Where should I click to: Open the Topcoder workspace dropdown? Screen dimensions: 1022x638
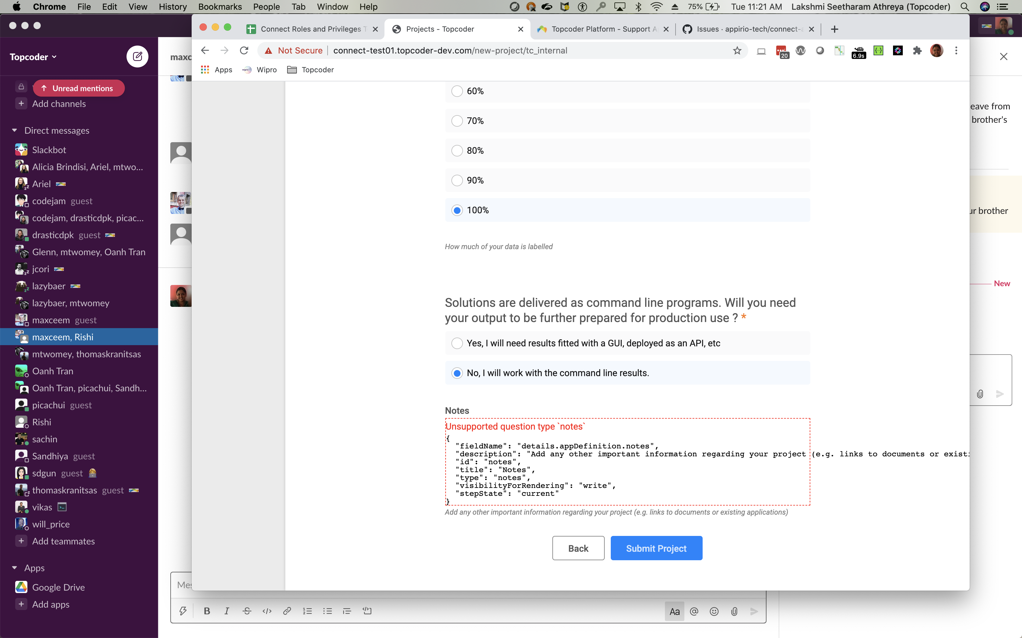[x=33, y=57]
